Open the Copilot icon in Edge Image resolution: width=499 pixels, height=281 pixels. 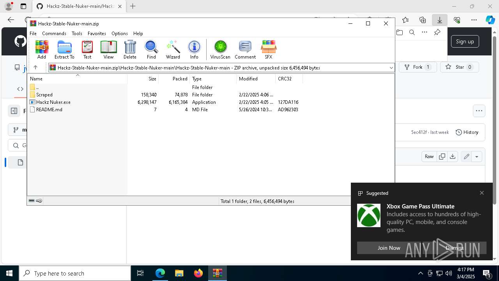click(490, 20)
